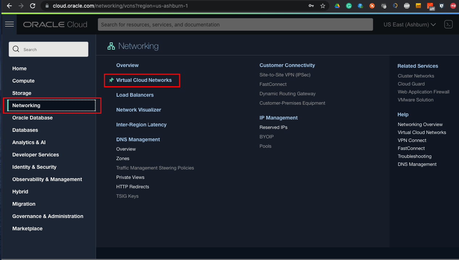The height and width of the screenshot is (260, 459).
Task: Open the Load Balancers link
Action: click(135, 95)
